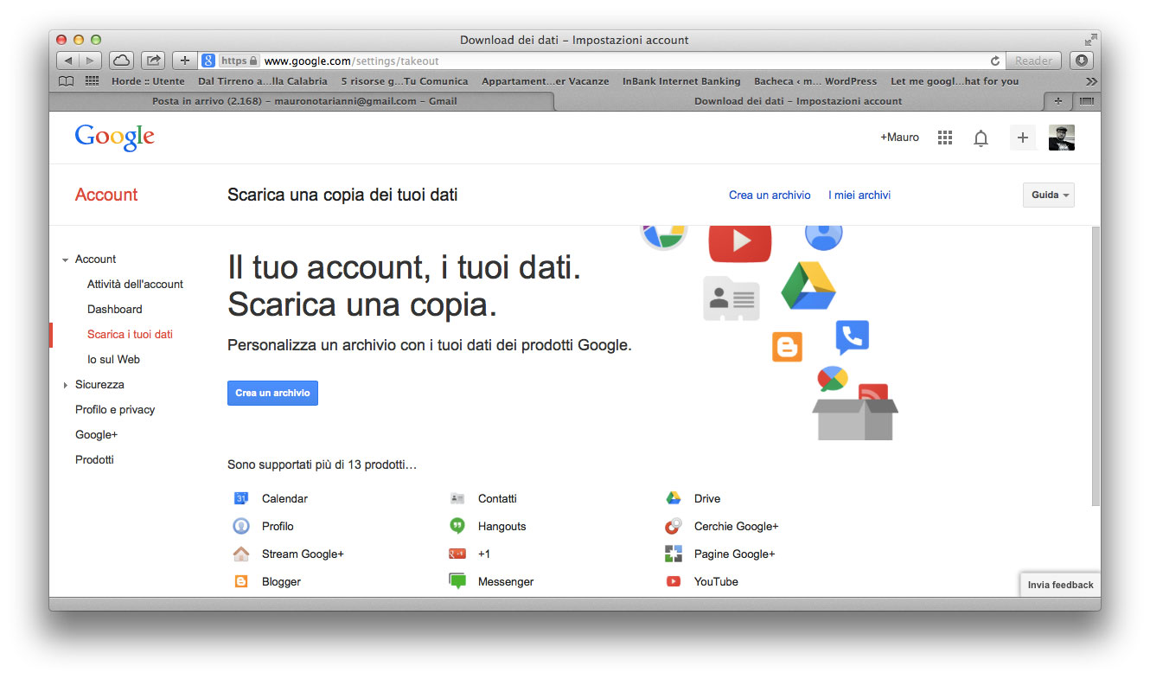Go forward with Safari's forward arrow
The width and height of the screenshot is (1150, 679).
click(91, 61)
